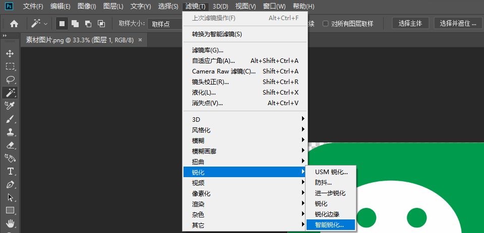The height and width of the screenshot is (233, 484).
Task: Choose 镜头校正(R)... filter
Action: (x=245, y=82)
